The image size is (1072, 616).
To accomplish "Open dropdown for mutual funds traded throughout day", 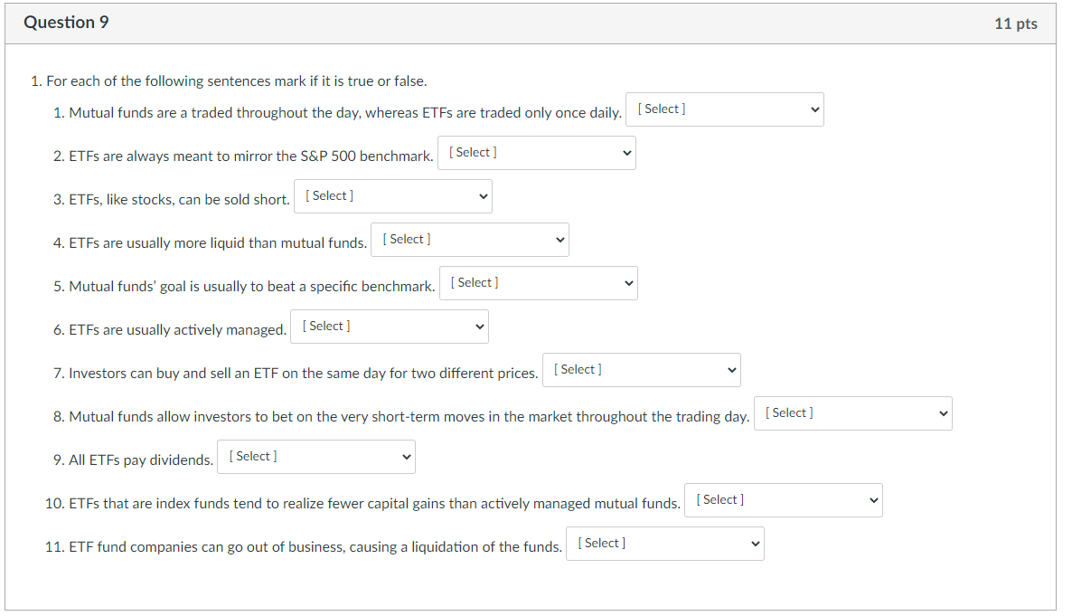I will coord(725,109).
